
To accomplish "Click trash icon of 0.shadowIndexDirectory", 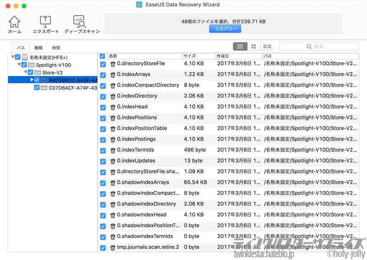I will pos(113,205).
